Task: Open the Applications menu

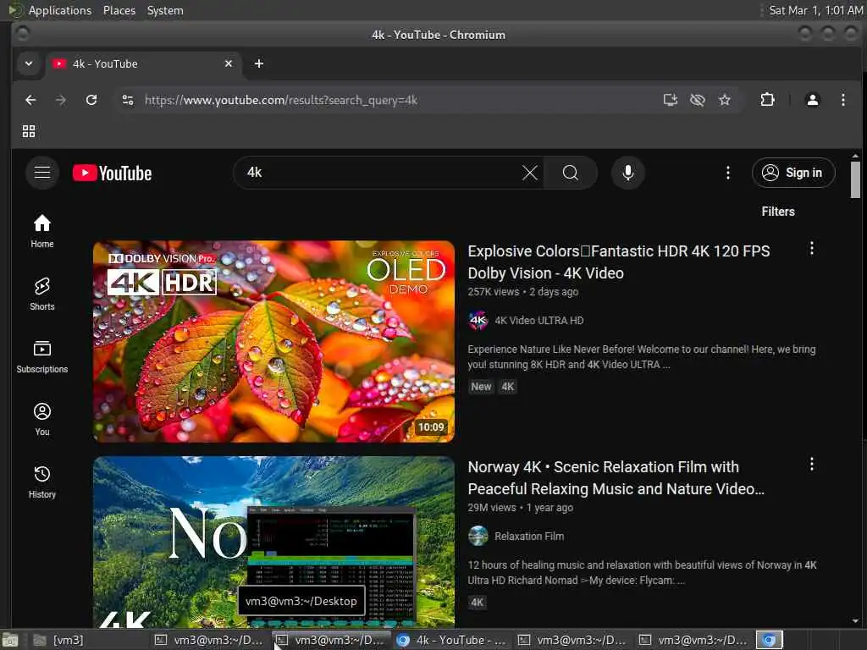Action: 60,10
